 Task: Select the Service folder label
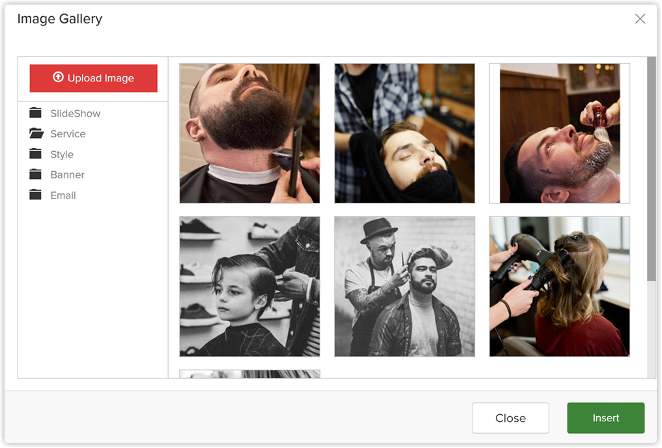click(68, 133)
